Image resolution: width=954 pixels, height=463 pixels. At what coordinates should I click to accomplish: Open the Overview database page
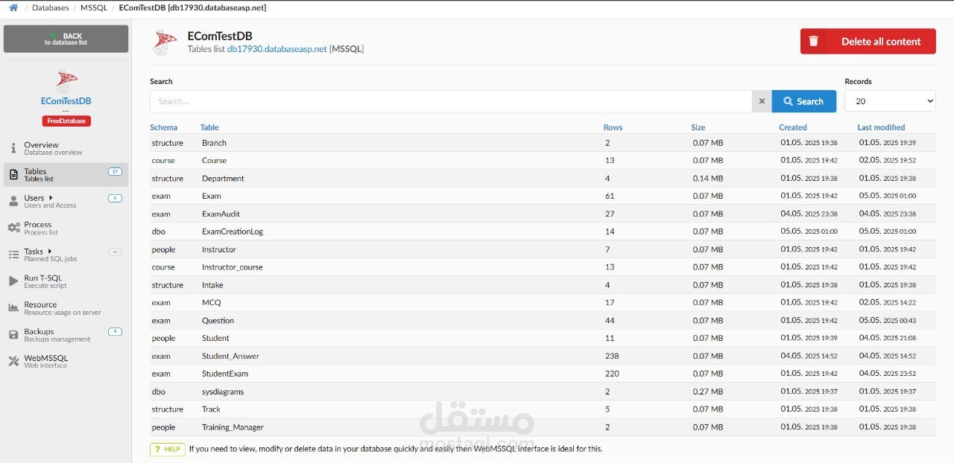(41, 147)
